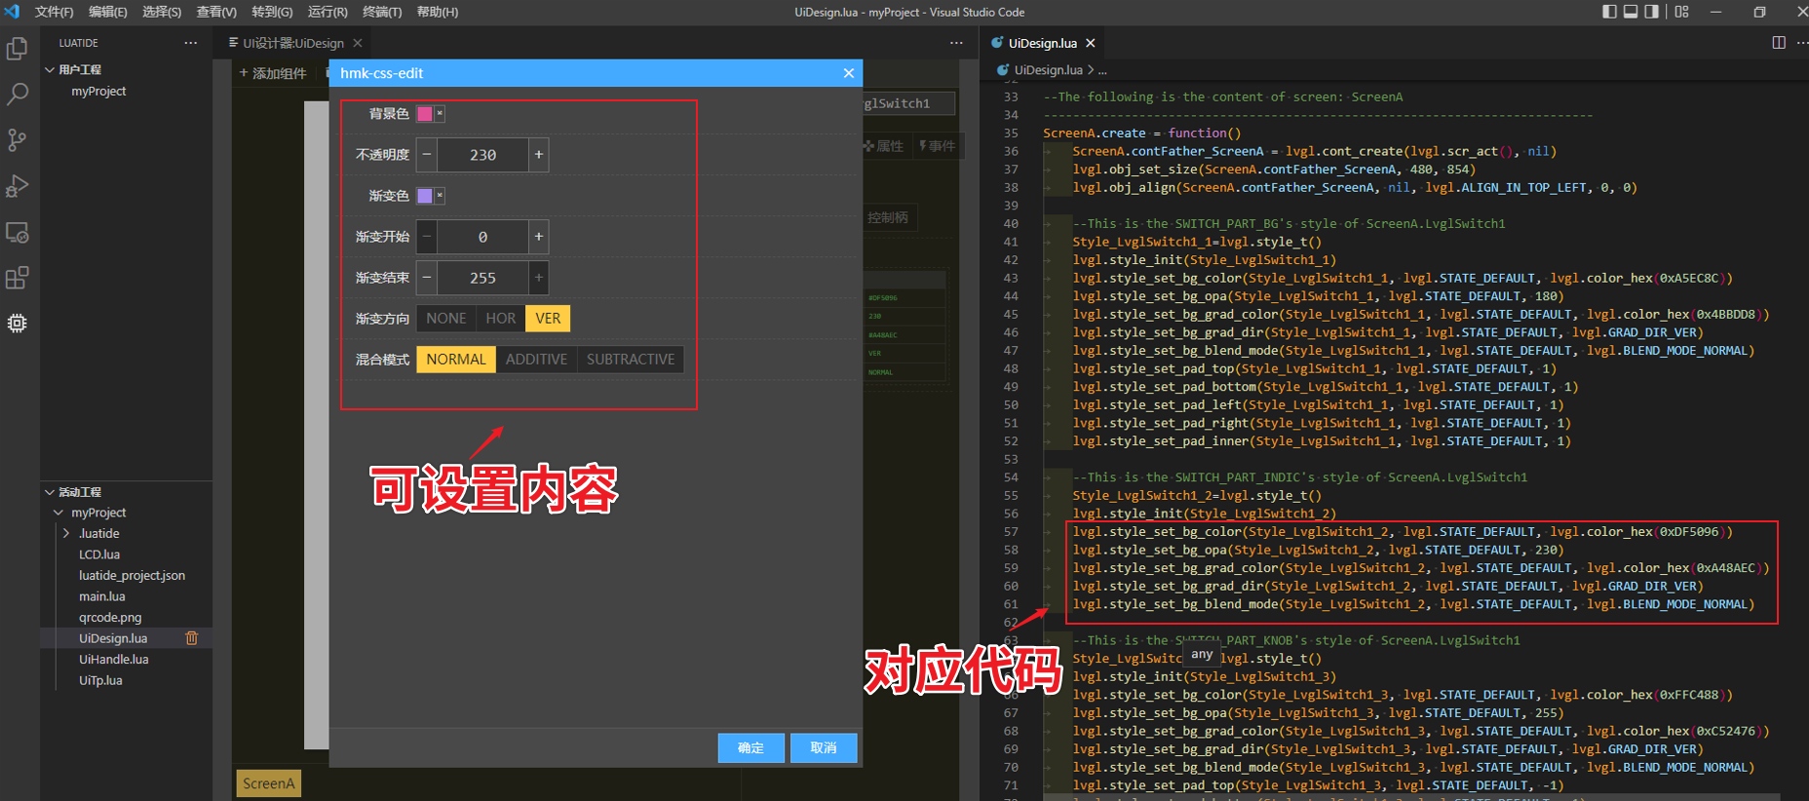Collapse the 活动工程 section
1809x801 pixels.
coord(50,492)
